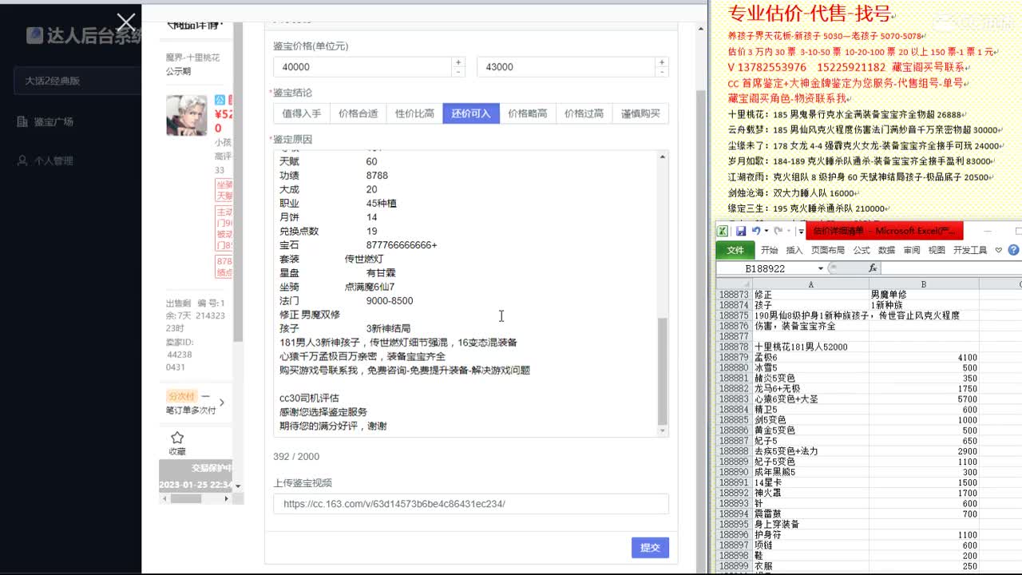
Task: Switch to the Excel 数据 tab
Action: 886,250
